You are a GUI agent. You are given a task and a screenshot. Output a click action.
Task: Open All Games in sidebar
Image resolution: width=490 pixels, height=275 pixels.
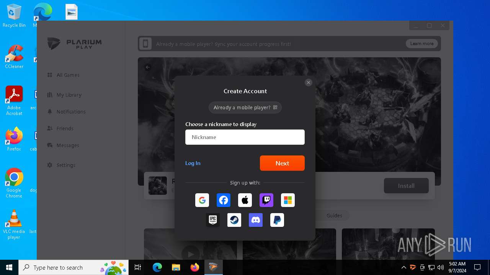[x=64, y=75]
